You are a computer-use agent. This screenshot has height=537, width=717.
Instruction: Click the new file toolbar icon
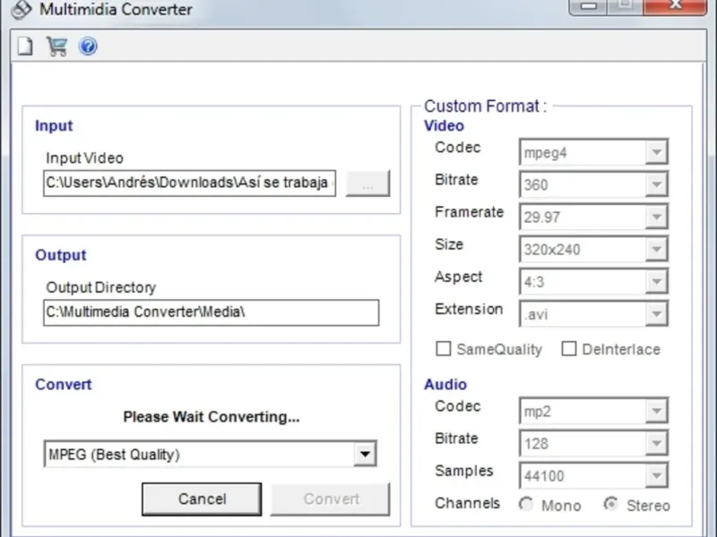point(25,47)
